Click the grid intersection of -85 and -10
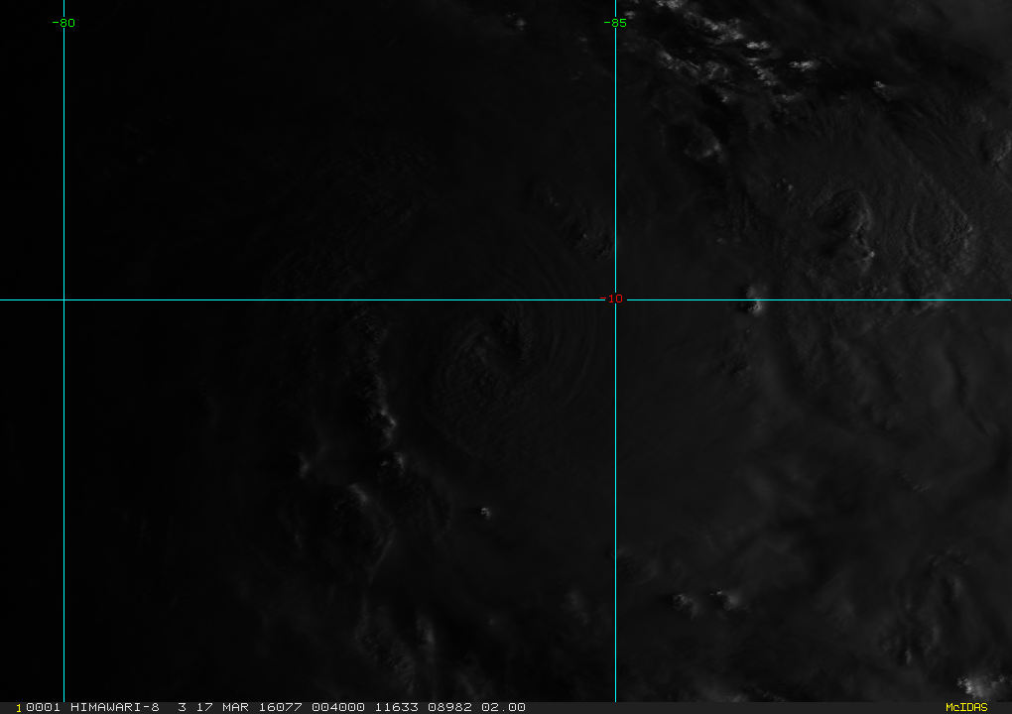The height and width of the screenshot is (714, 1012). coord(616,299)
